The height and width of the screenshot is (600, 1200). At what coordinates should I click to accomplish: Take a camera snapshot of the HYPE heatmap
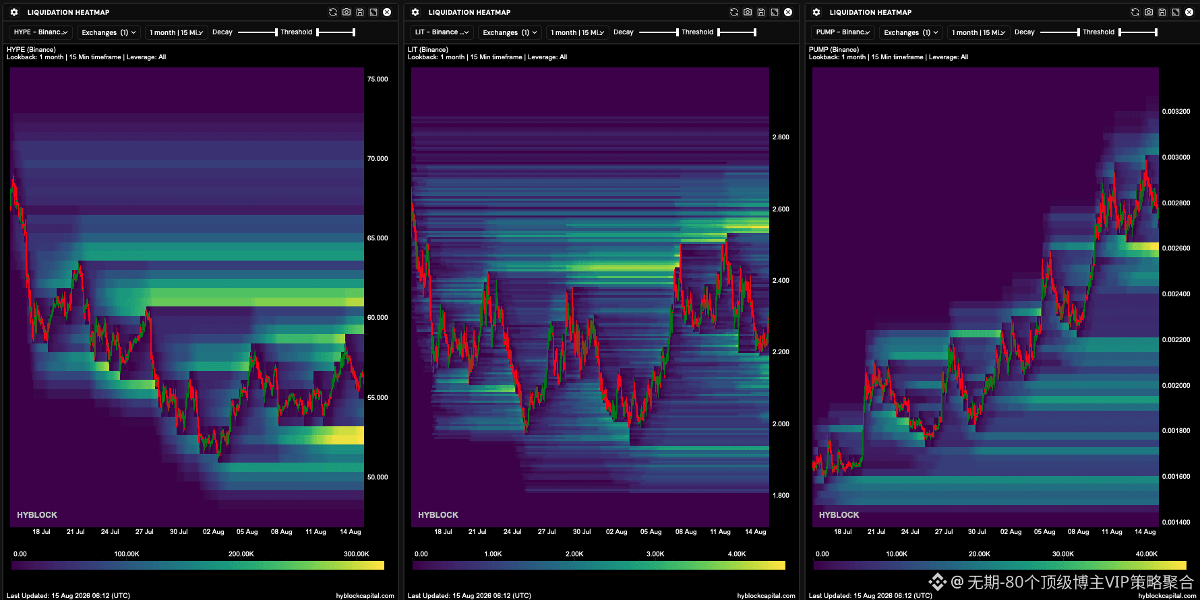coord(347,12)
